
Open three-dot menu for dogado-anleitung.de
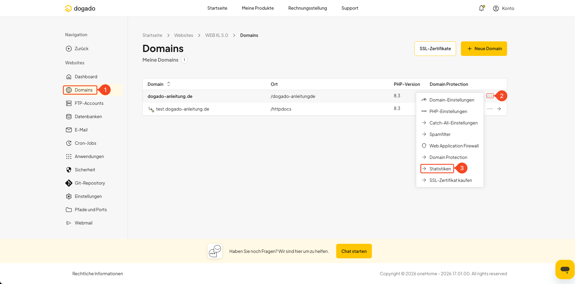490,96
